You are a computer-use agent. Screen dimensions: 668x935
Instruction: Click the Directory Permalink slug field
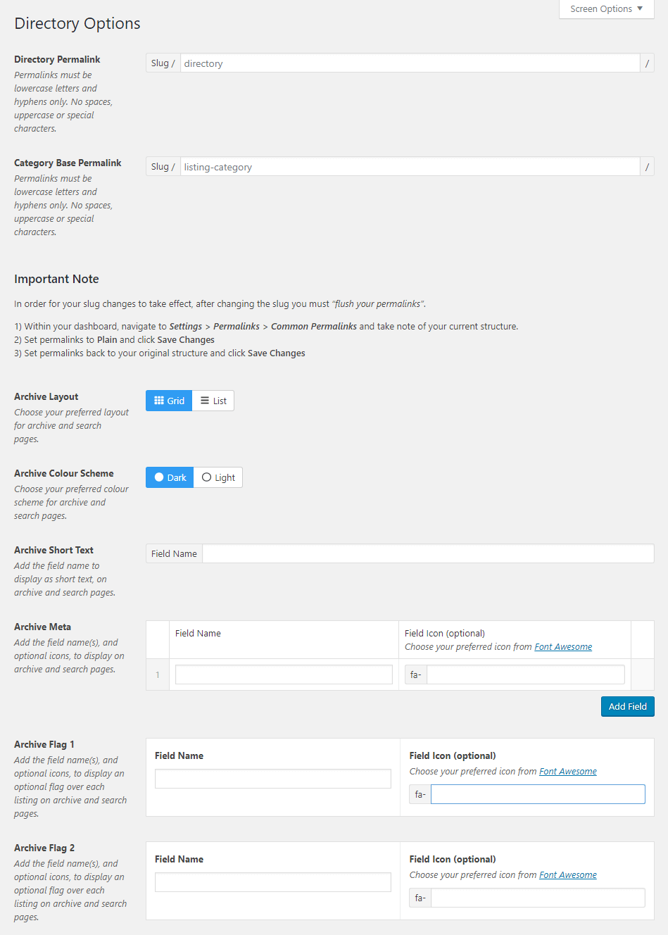pyautogui.click(x=414, y=63)
